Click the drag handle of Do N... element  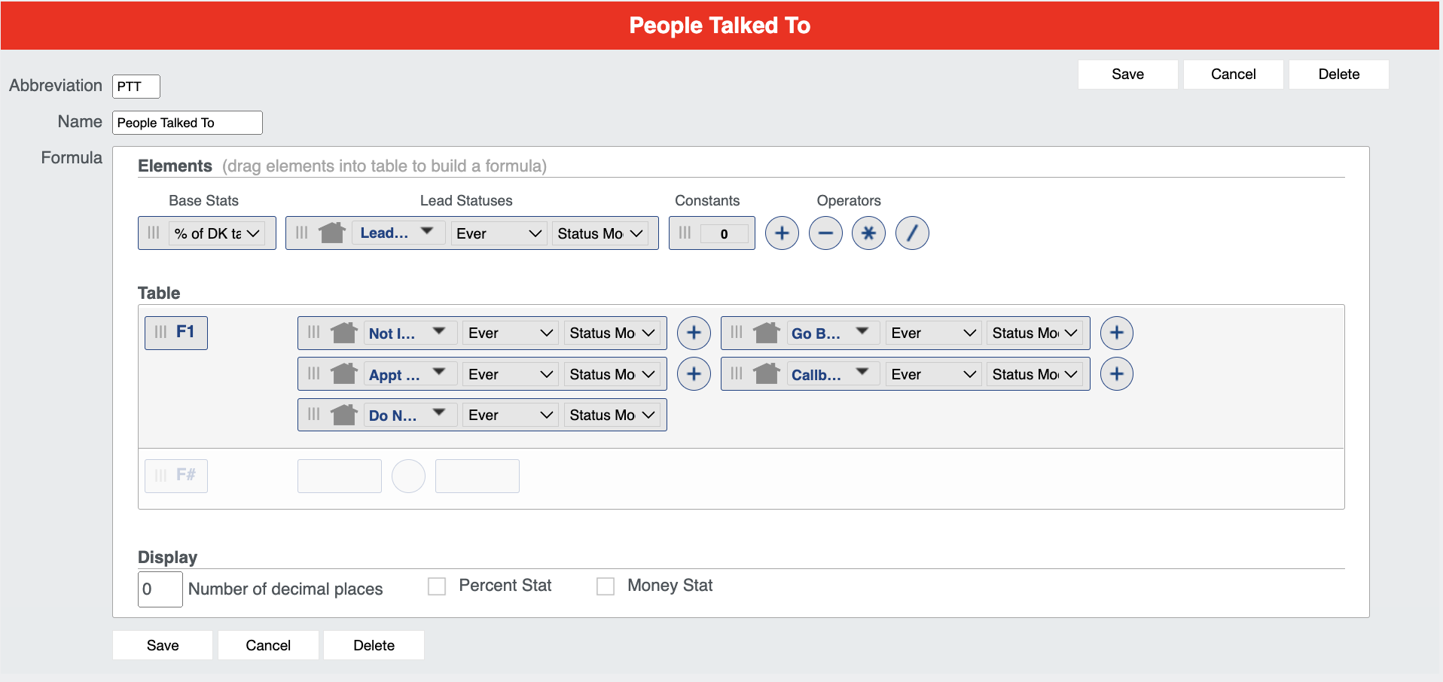click(x=314, y=414)
